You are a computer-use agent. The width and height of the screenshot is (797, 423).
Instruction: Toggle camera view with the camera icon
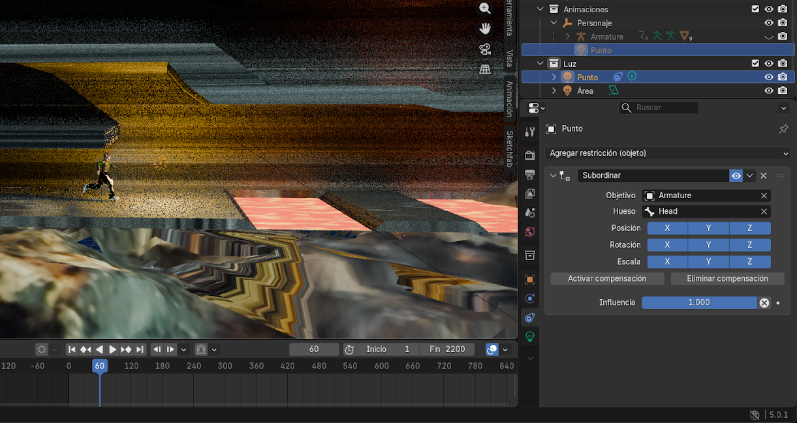tap(485, 49)
